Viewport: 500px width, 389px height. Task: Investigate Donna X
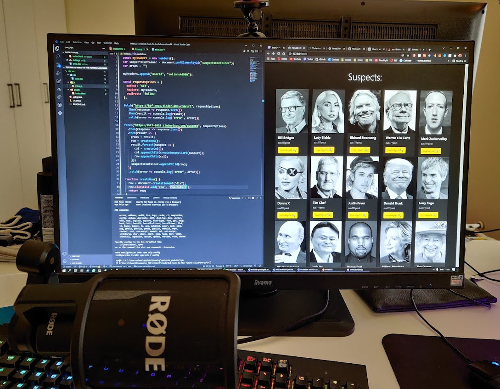tap(287, 215)
